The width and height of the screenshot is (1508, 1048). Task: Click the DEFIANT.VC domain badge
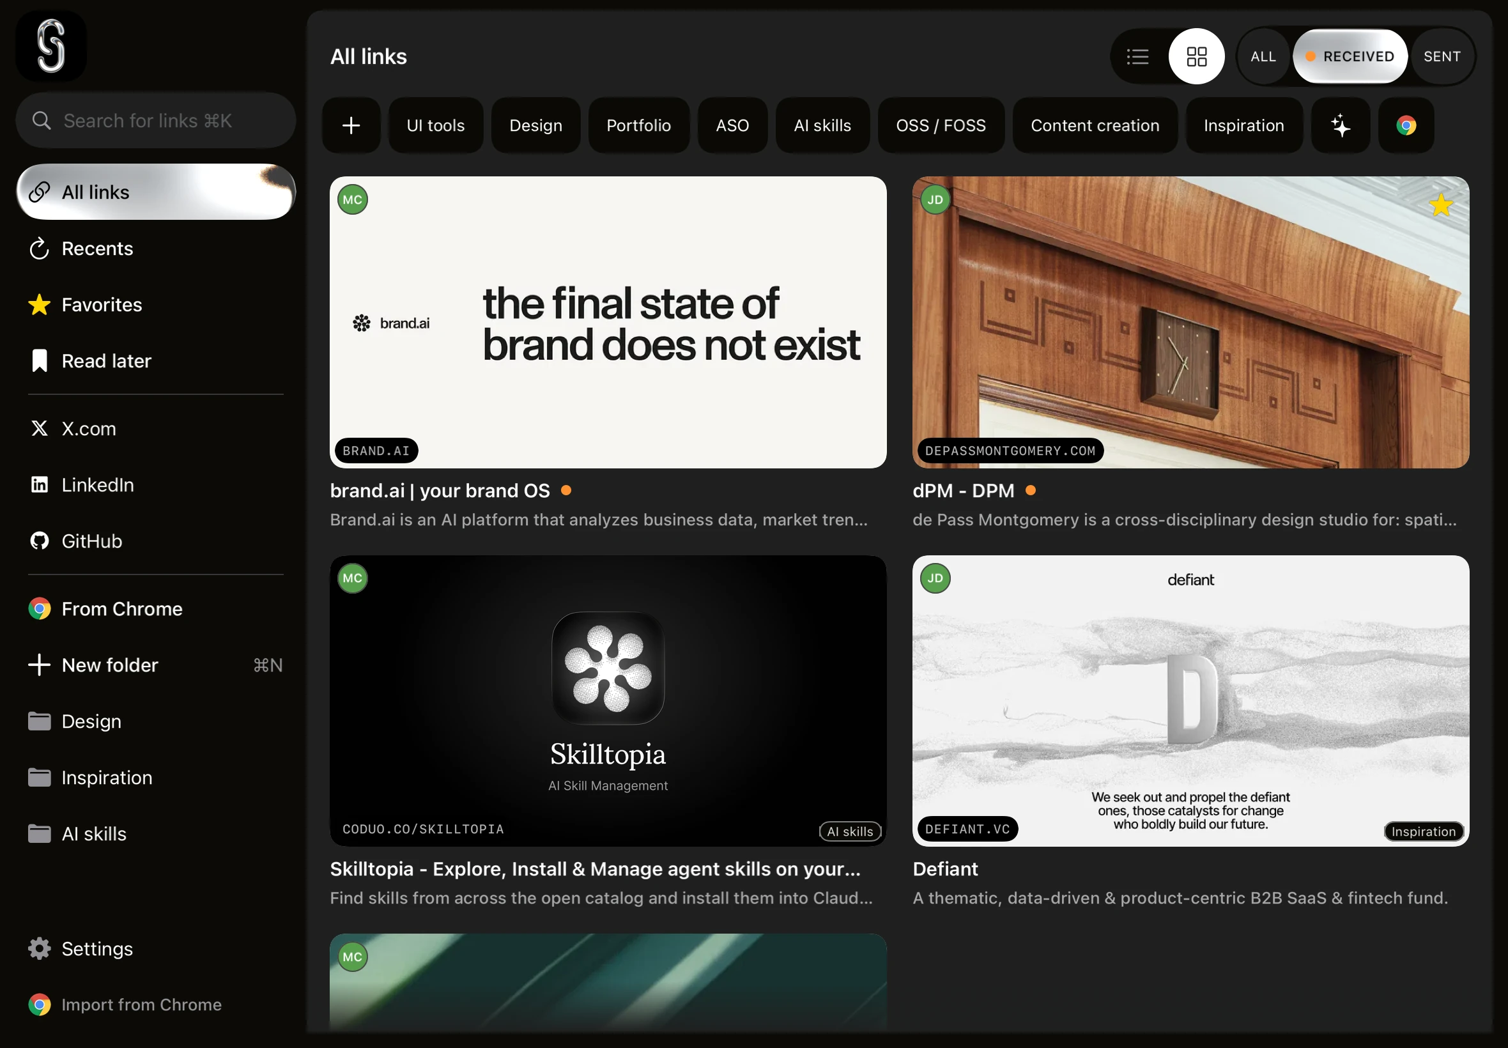[967, 829]
